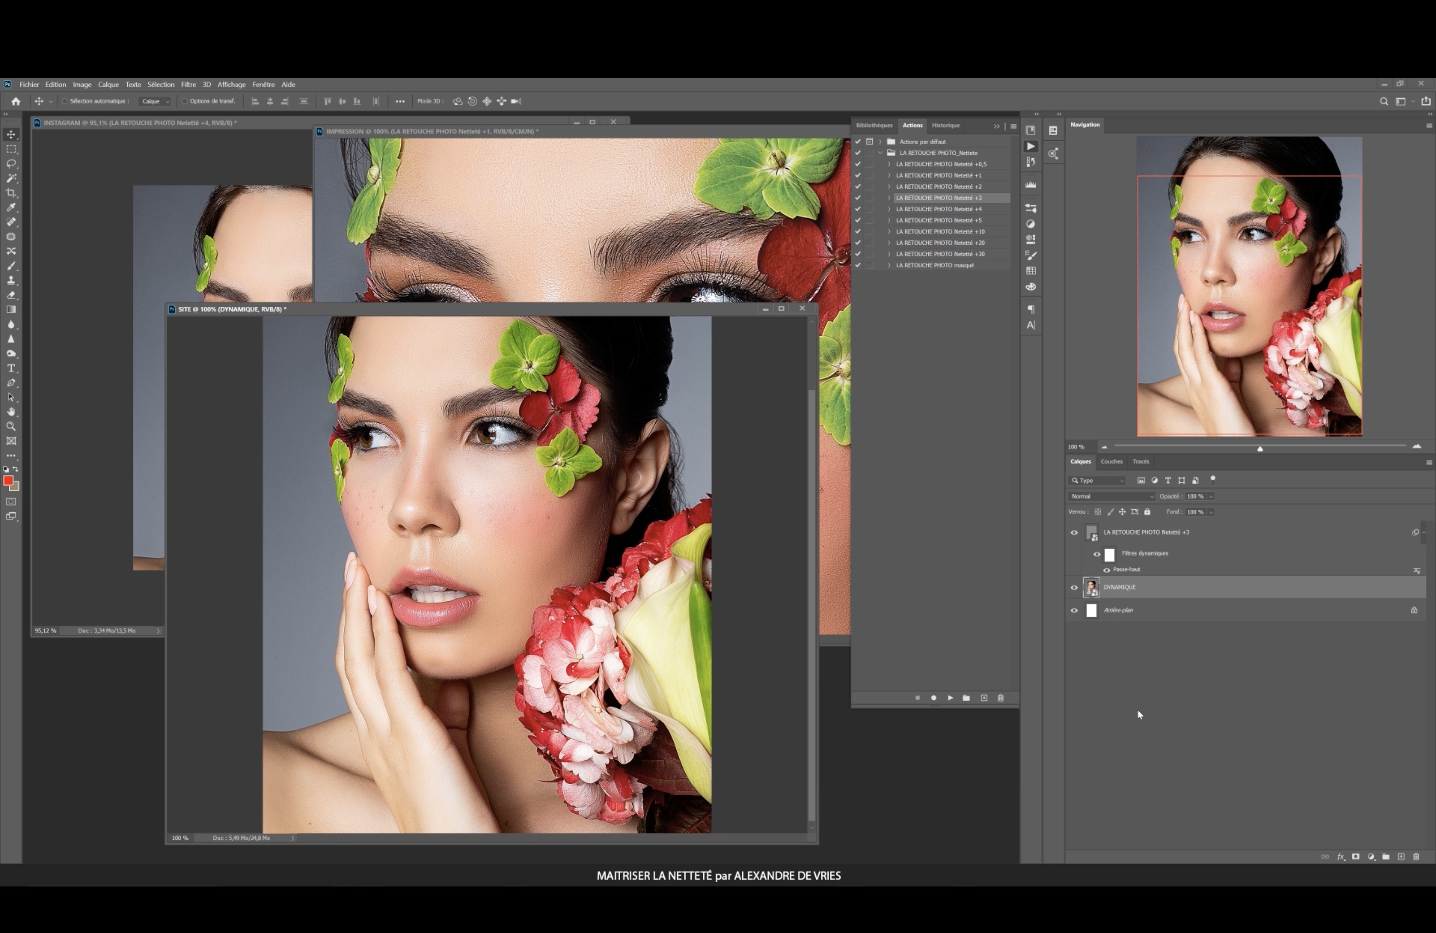Click the Play action button

point(950,698)
